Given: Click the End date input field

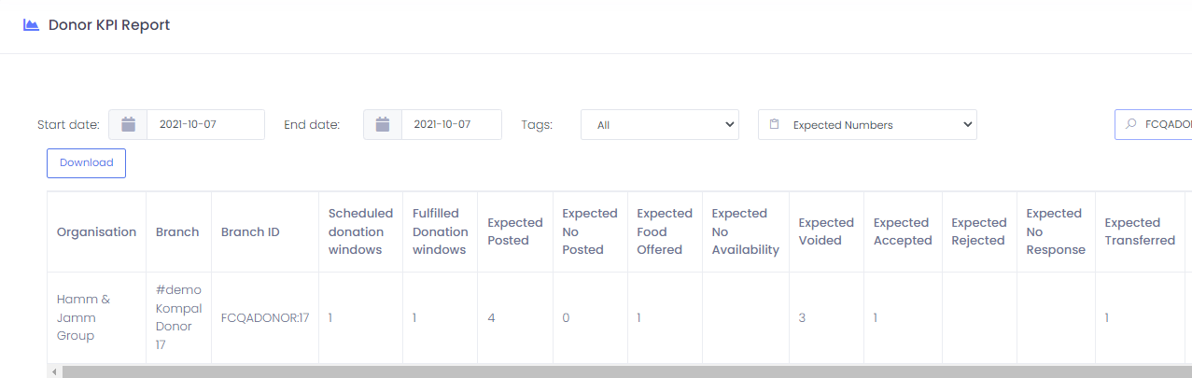Looking at the screenshot, I should click(451, 124).
